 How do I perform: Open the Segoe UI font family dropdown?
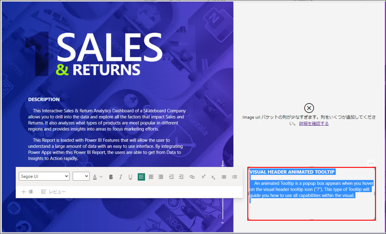(x=44, y=176)
